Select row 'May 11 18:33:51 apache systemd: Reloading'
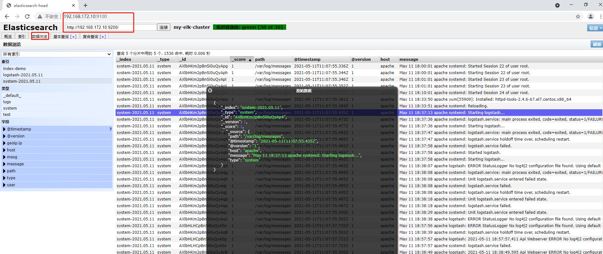 [x=359, y=106]
